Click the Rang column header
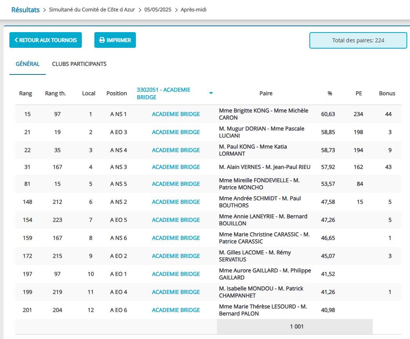Viewport: 410px width, 339px height. pos(25,93)
